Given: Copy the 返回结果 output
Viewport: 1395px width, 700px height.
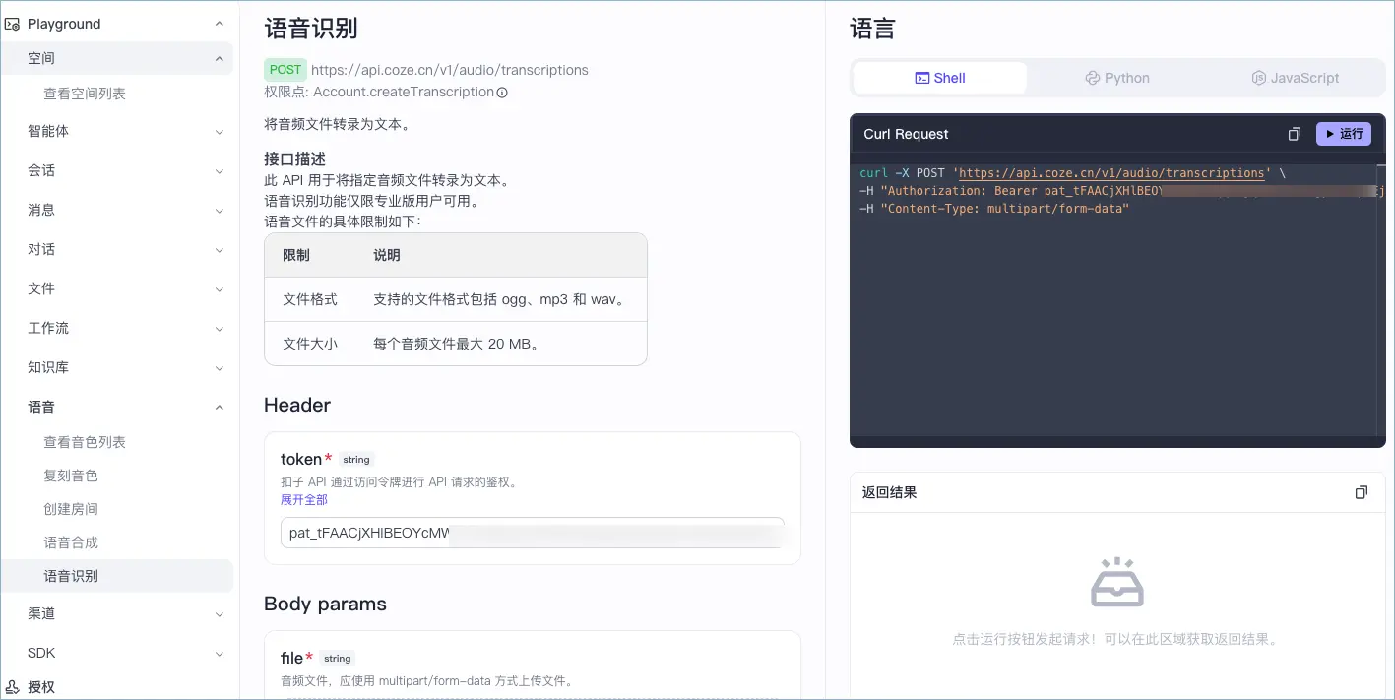Looking at the screenshot, I should coord(1362,492).
